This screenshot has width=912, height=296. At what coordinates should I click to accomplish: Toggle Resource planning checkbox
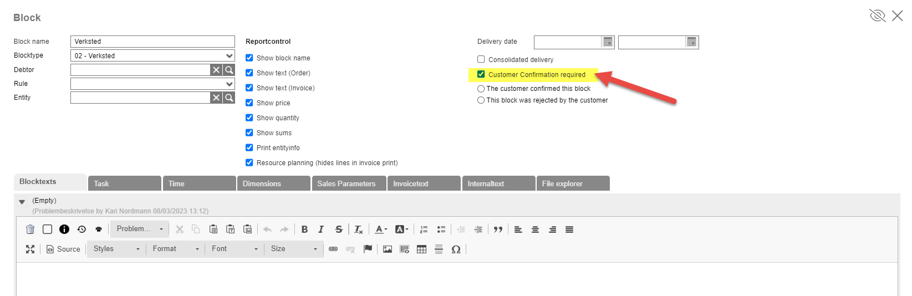tap(249, 162)
